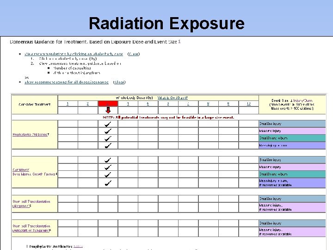Viewport: 333px width, 250px height.
Task: Click 'Small/no injury' label in Allogeneic transplantation group
Action: (271, 199)
